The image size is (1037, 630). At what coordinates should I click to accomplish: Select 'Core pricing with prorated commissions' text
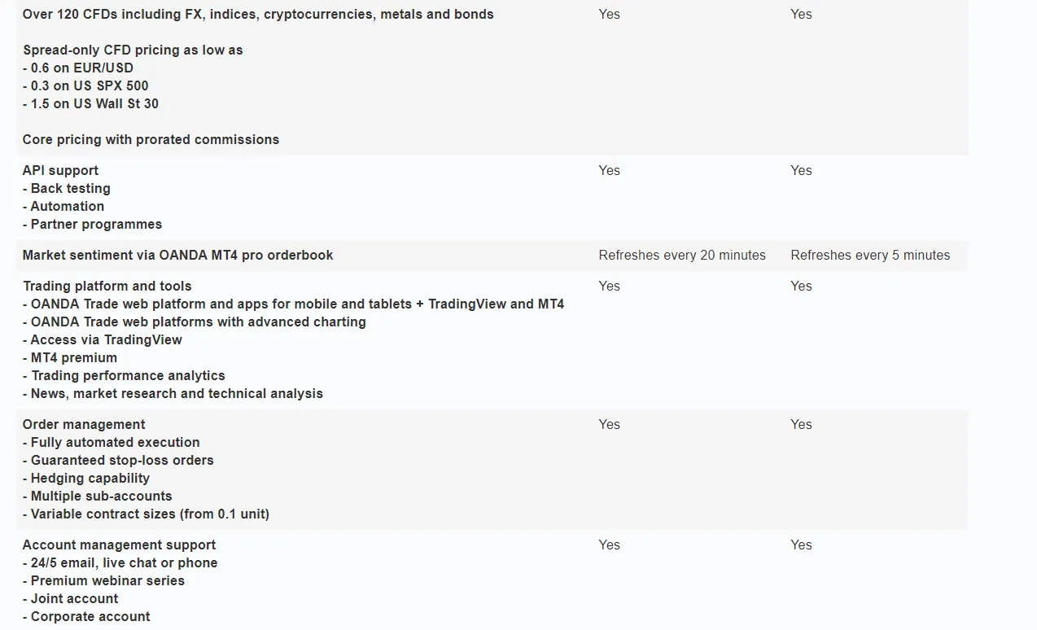pos(151,139)
